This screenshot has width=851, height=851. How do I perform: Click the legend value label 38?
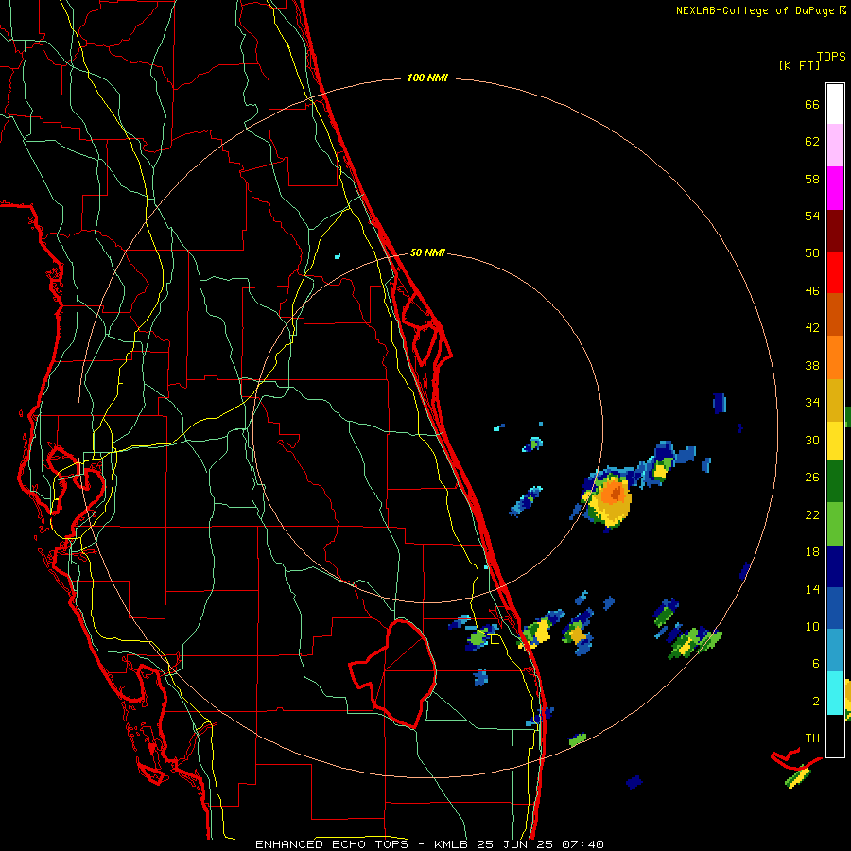click(812, 365)
